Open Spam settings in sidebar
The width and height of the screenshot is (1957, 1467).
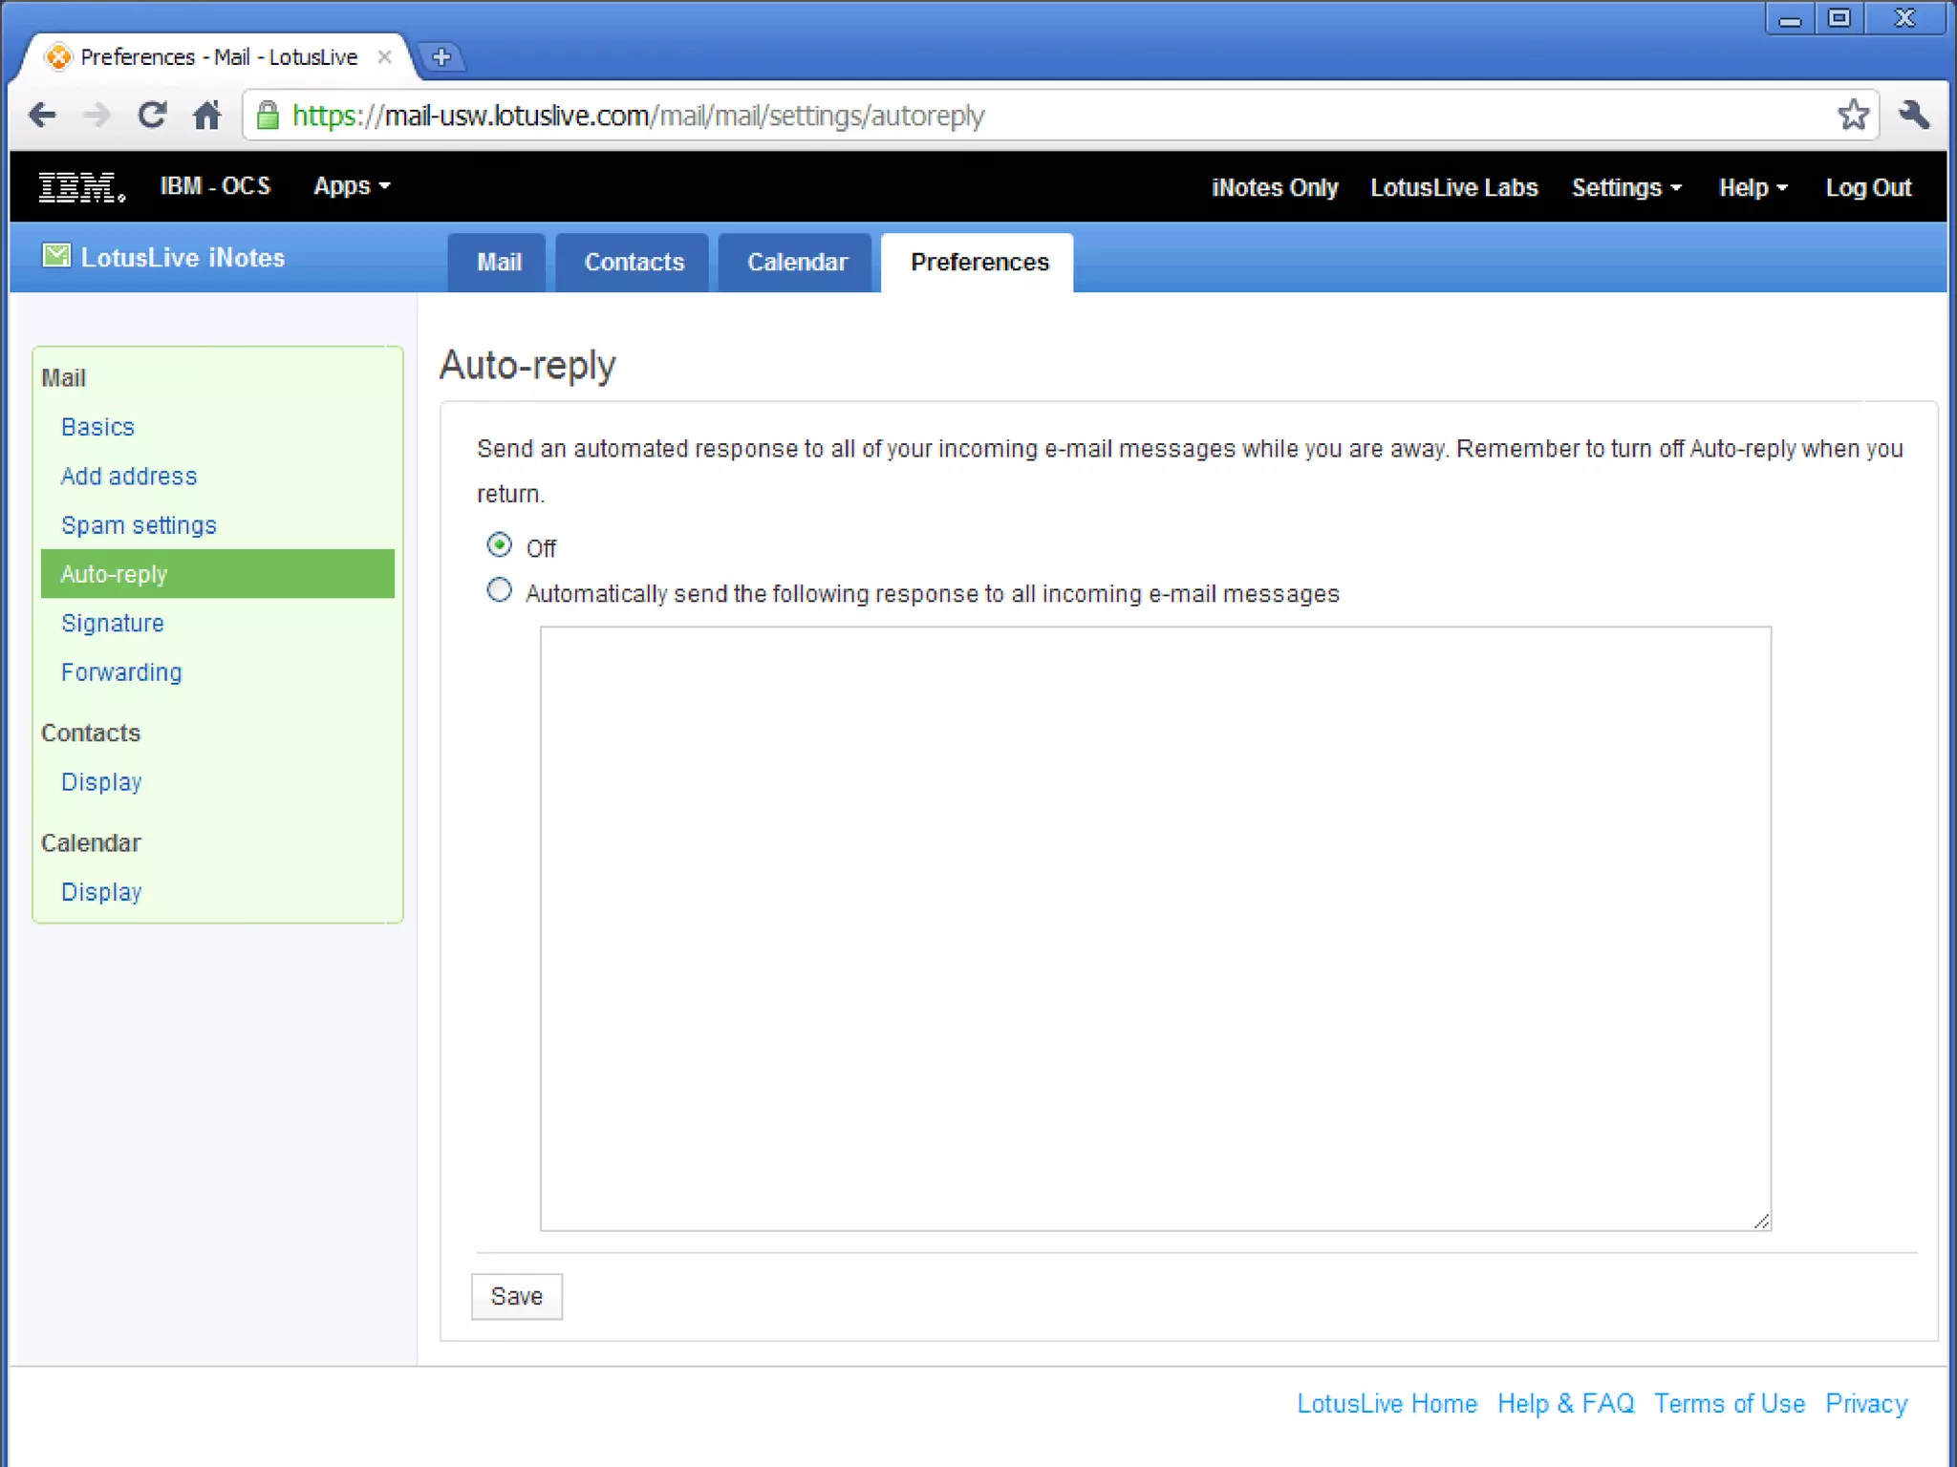[x=139, y=525]
